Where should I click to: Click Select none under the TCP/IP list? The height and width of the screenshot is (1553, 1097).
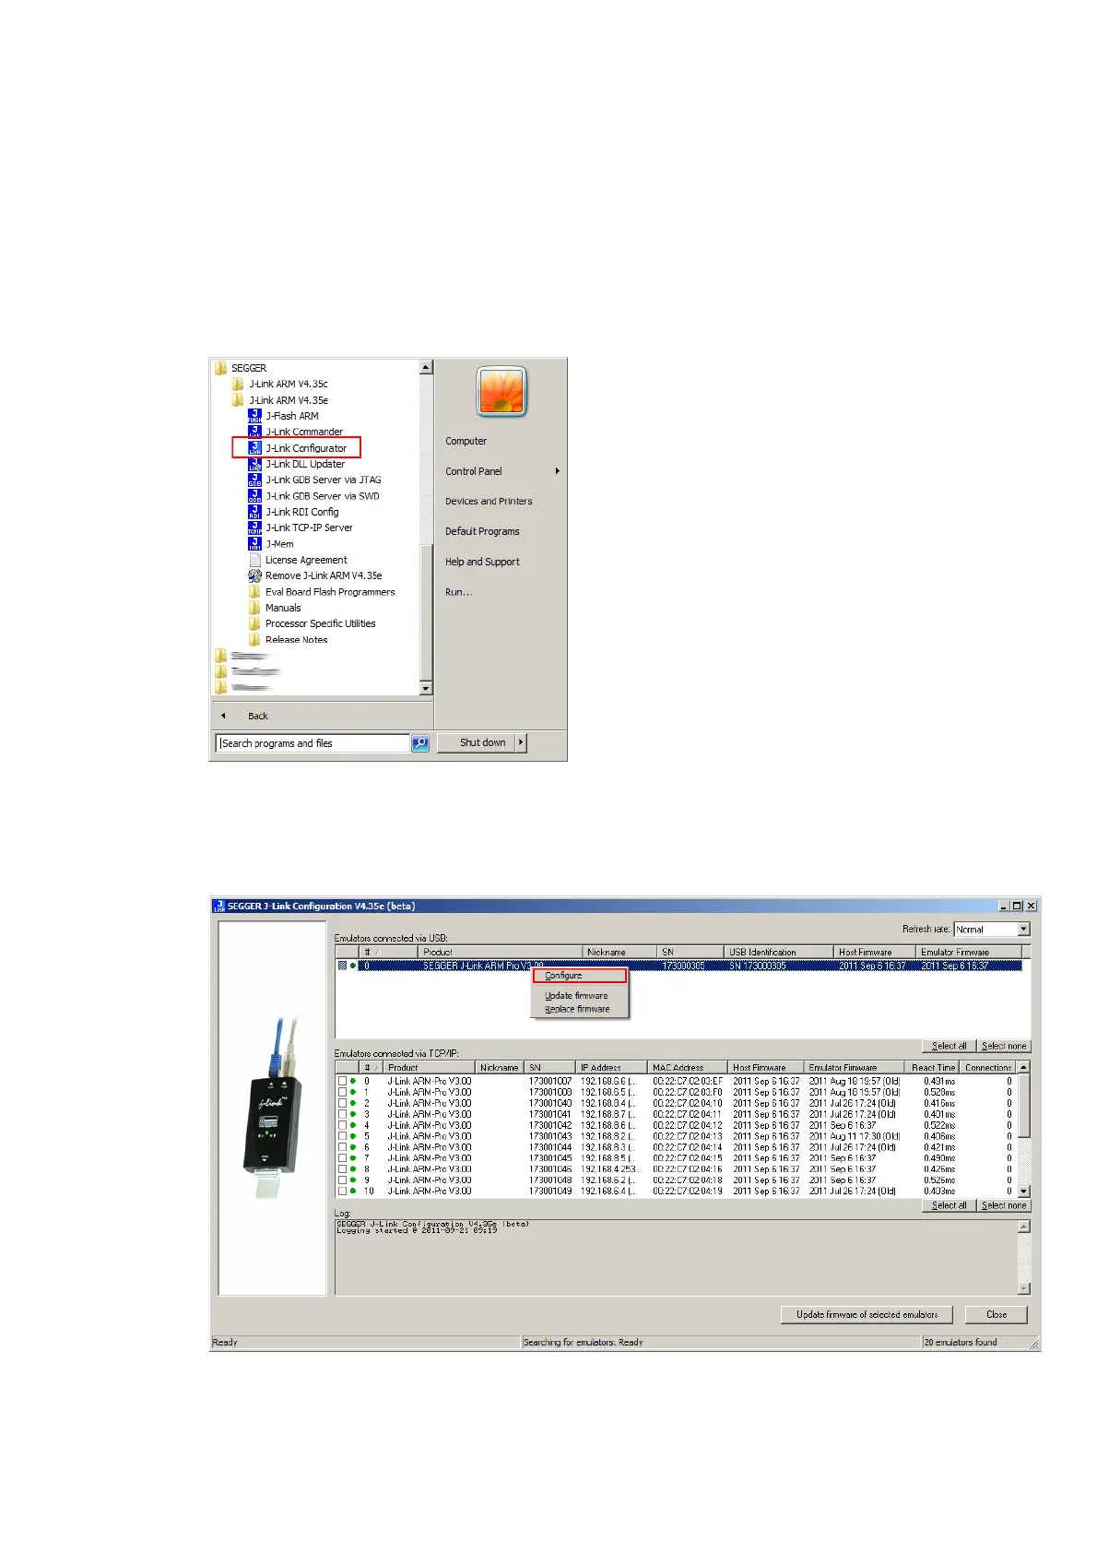1003,1205
